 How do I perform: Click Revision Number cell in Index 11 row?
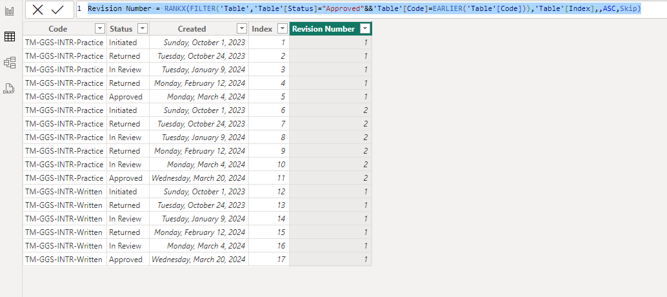coord(330,178)
